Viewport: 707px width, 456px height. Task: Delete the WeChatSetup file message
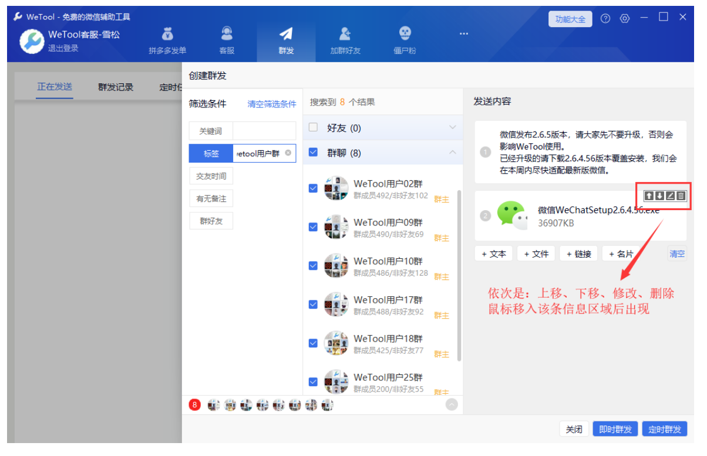coord(681,196)
